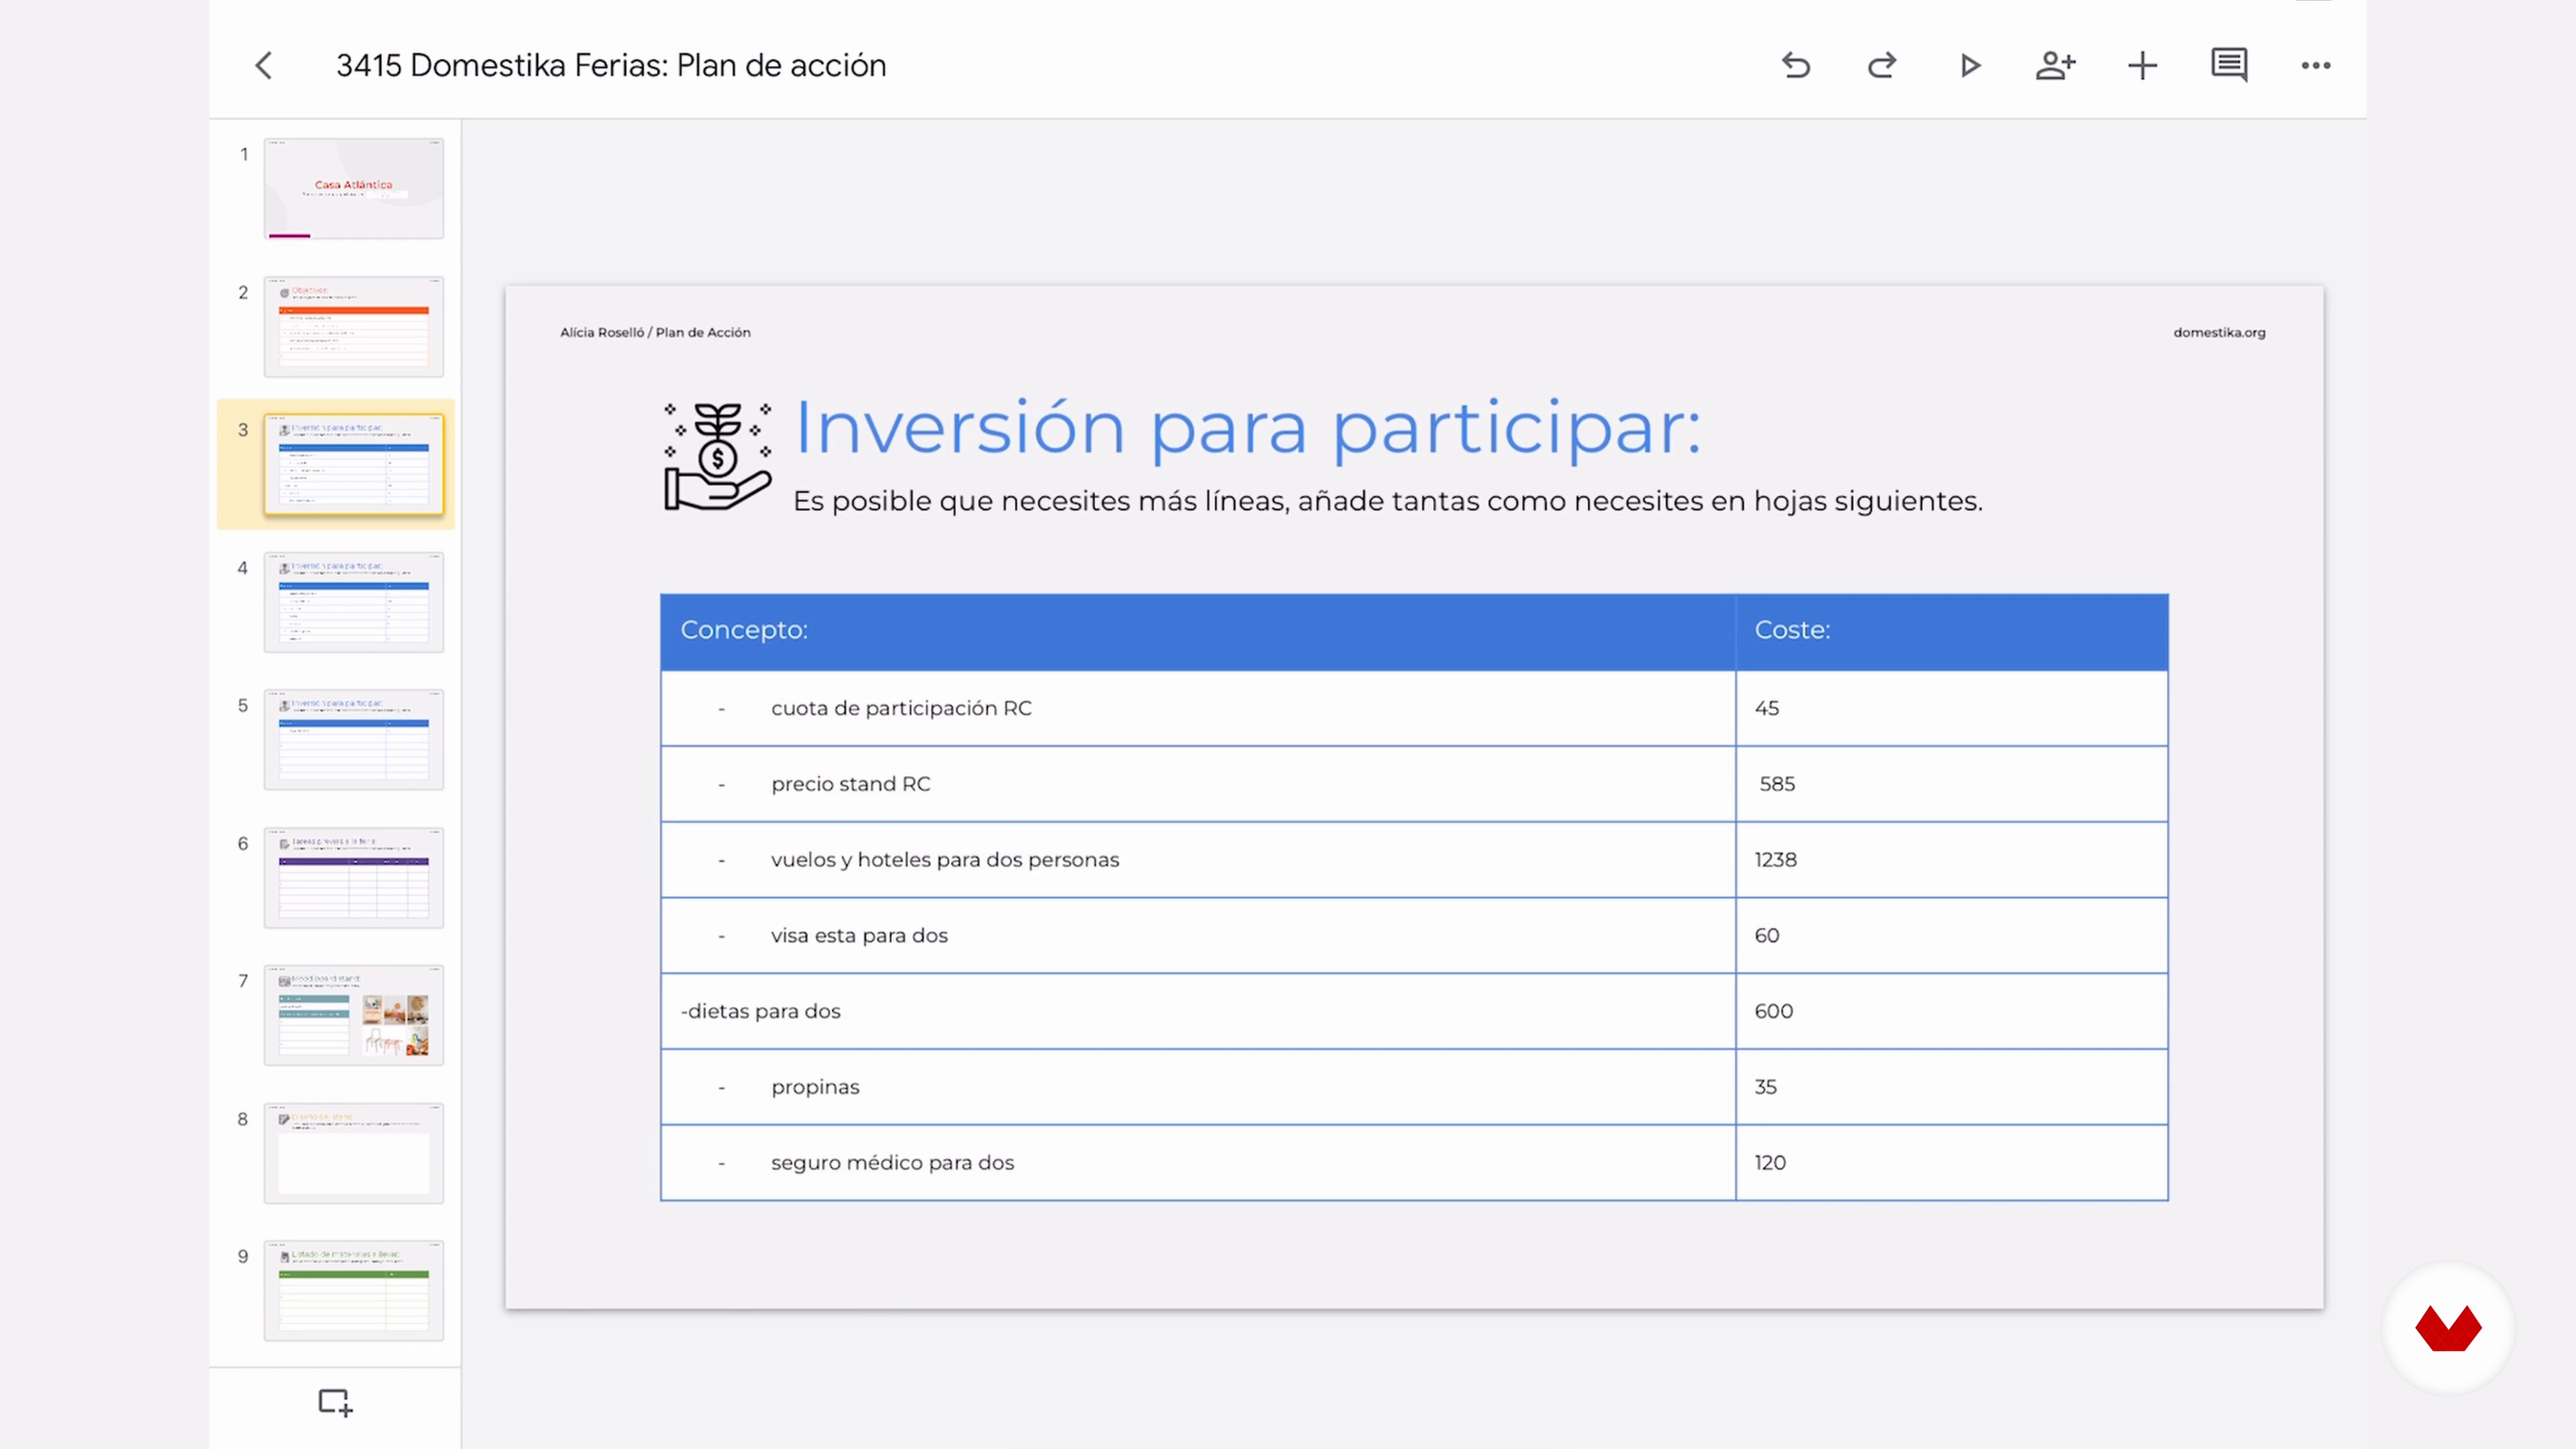Select slide 3 thumbnail
The width and height of the screenshot is (2576, 1449).
coord(354,464)
